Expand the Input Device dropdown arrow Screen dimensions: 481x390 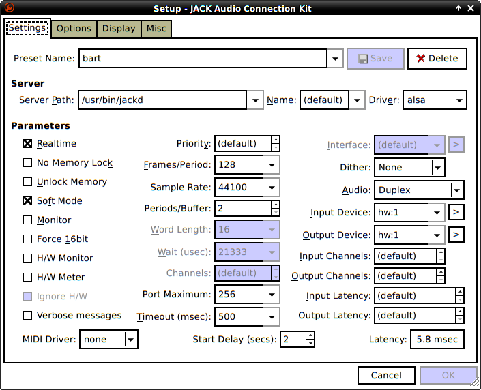tap(437, 213)
